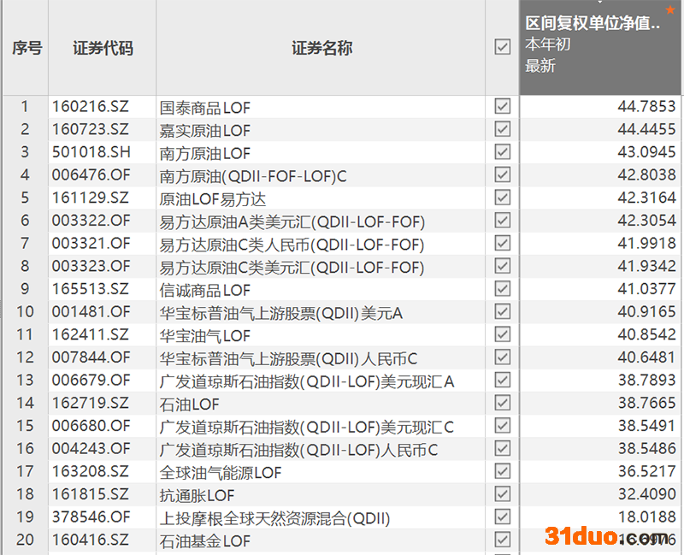Toggle the select-all checkbox in the header

coord(502,47)
